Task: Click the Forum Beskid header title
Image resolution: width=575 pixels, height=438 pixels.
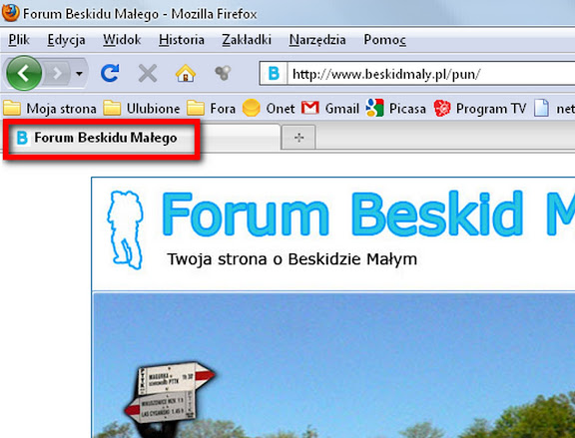Action: [367, 214]
